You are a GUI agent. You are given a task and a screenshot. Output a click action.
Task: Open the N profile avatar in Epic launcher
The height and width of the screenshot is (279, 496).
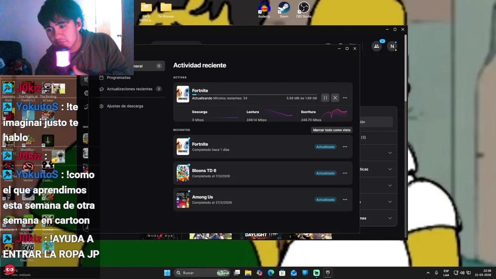click(x=392, y=46)
